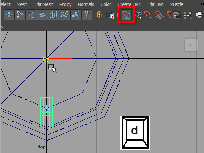204x153 pixels.
Task: Toggle Snap to curves magnet icon
Action: (x=138, y=15)
